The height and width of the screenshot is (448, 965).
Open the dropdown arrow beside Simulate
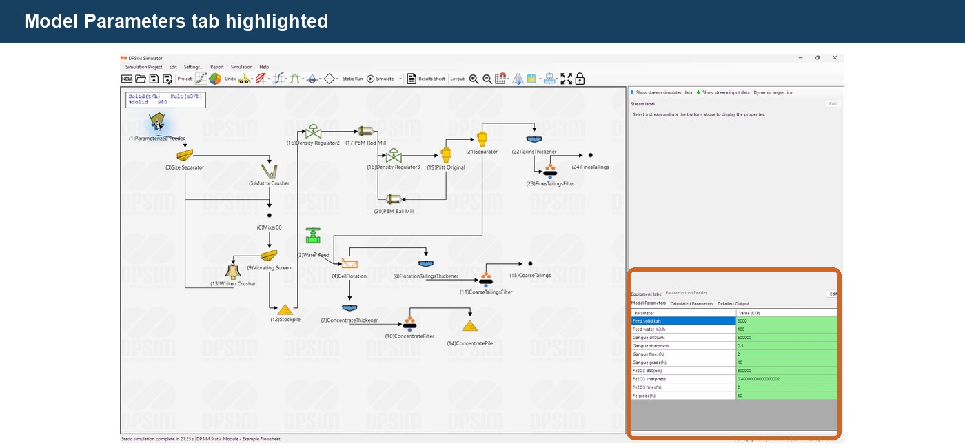pyautogui.click(x=400, y=79)
